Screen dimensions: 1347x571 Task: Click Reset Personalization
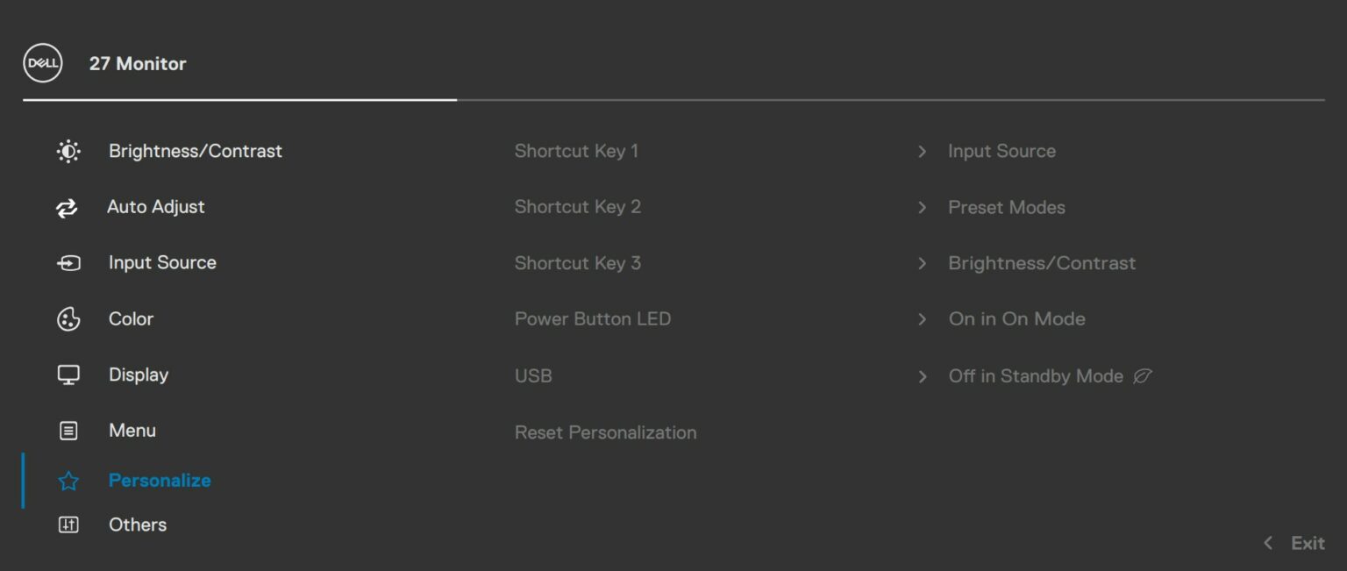click(606, 432)
